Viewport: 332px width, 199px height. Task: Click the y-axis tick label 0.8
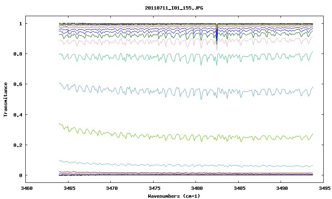(18, 54)
